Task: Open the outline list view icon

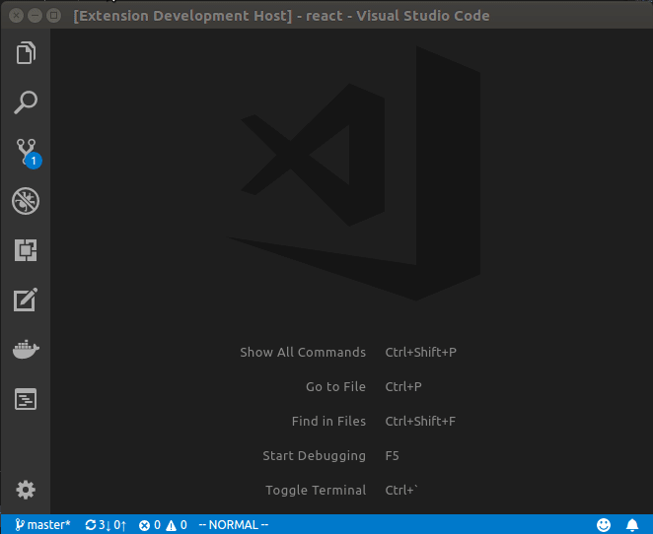Action: pos(26,399)
